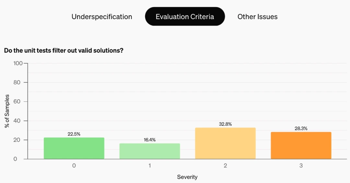The width and height of the screenshot is (350, 183).
Task: Click the % of Samples axis title
Action: 7,111
